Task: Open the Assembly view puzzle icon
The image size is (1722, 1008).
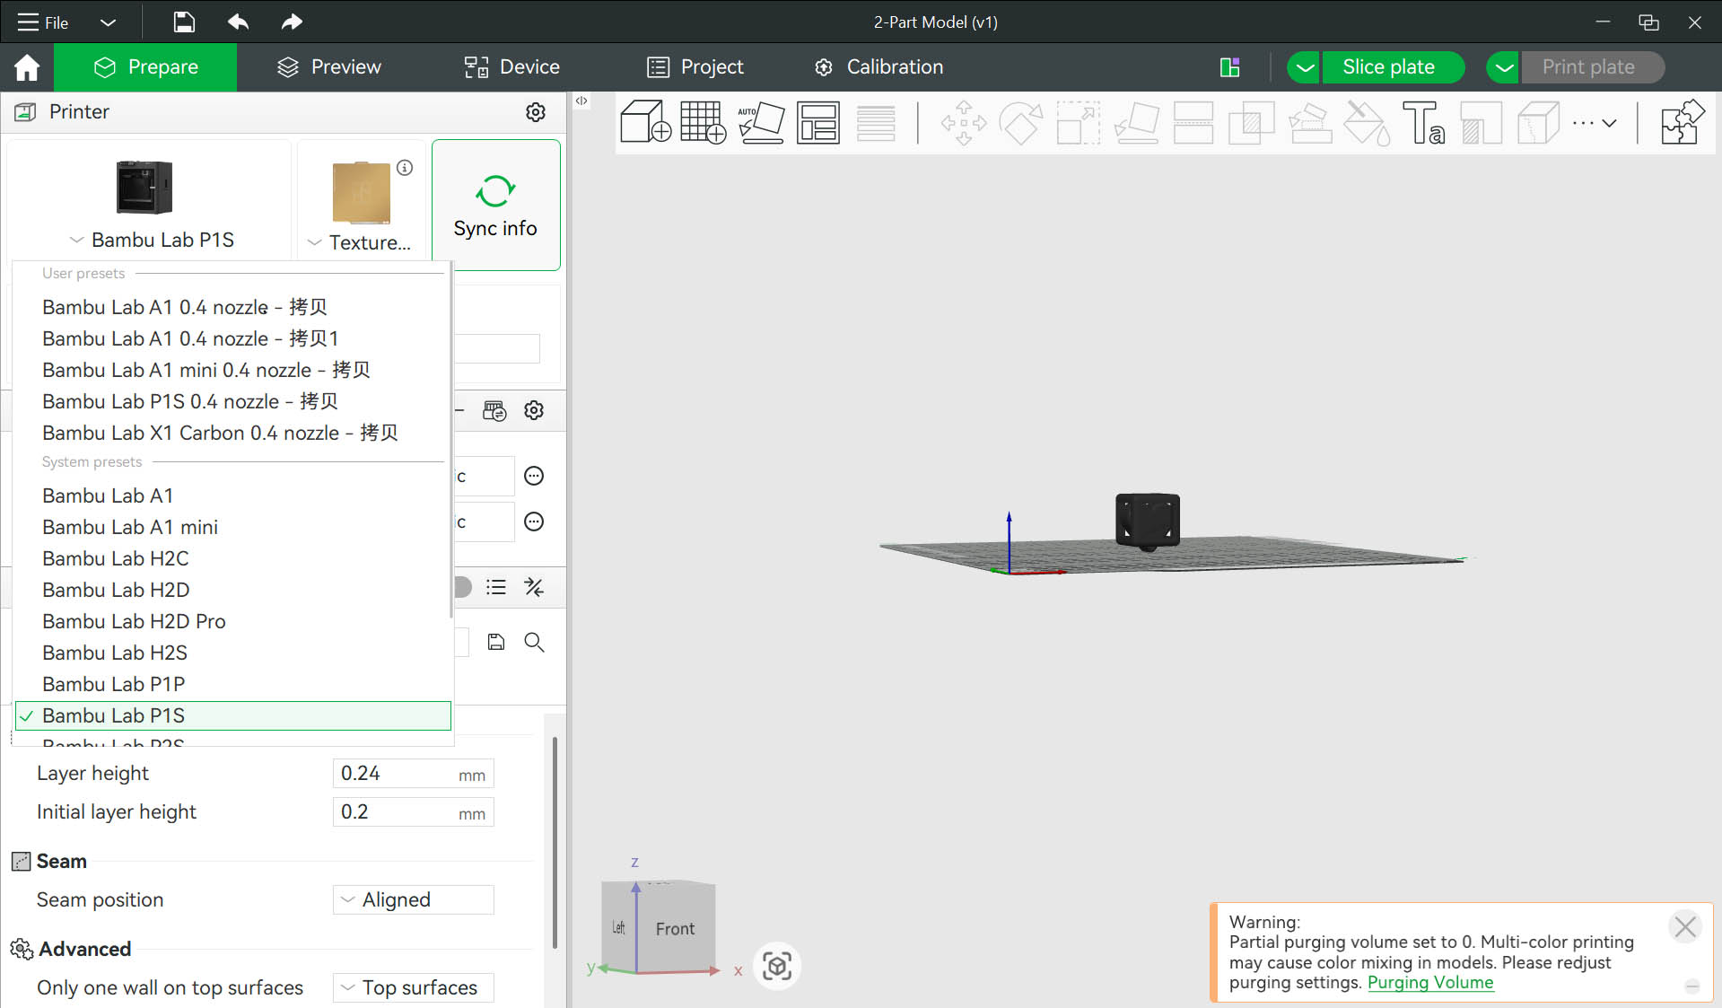Action: pos(1683,122)
